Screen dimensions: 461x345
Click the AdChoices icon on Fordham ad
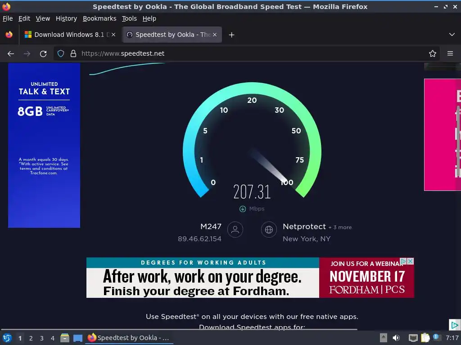point(403,261)
